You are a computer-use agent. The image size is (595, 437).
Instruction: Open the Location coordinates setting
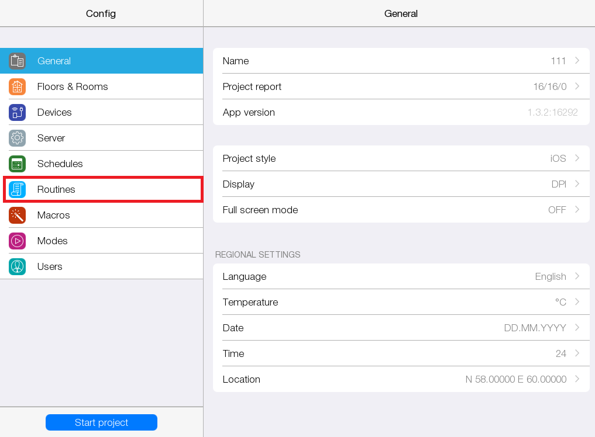(x=401, y=379)
